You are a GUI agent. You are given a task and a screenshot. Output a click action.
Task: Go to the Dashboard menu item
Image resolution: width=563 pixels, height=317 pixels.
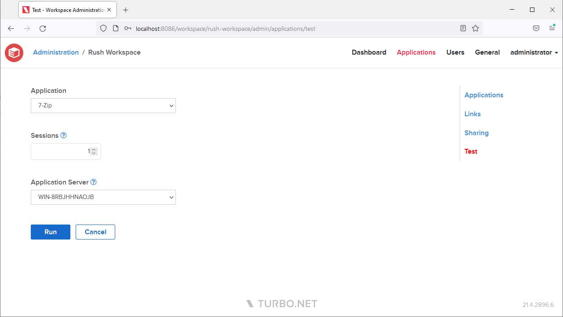point(369,52)
